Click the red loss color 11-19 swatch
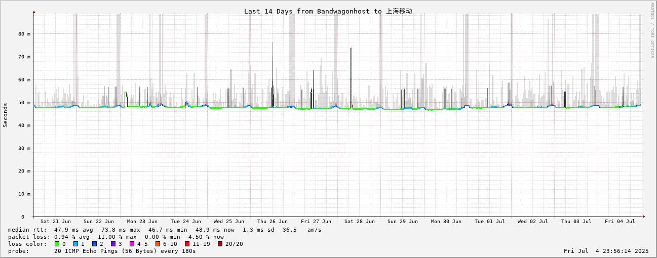 (187, 244)
